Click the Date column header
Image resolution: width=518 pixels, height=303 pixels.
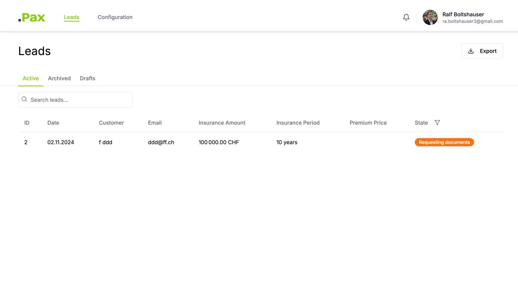[x=53, y=123]
